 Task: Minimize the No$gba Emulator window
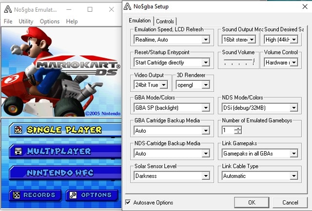69,9
